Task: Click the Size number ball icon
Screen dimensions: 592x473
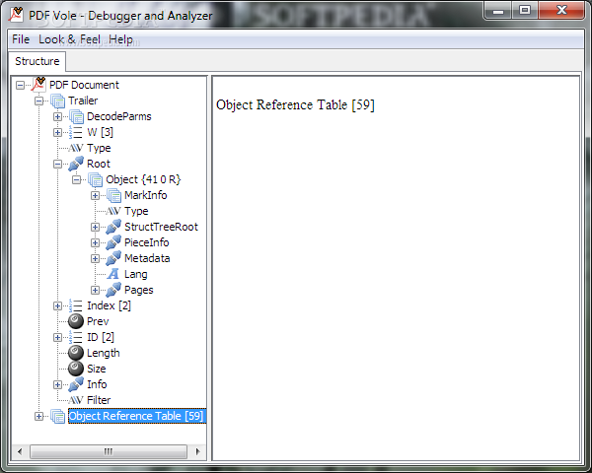Action: point(76,369)
